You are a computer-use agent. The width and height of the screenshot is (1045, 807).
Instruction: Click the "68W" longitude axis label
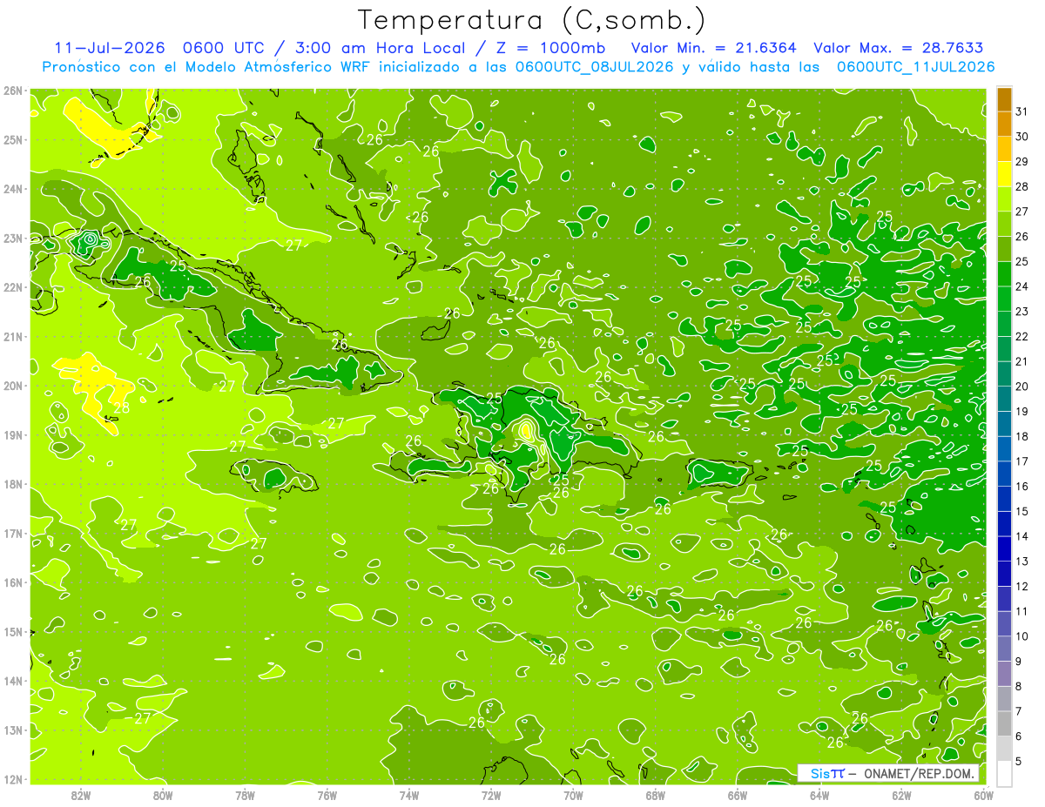tap(655, 795)
